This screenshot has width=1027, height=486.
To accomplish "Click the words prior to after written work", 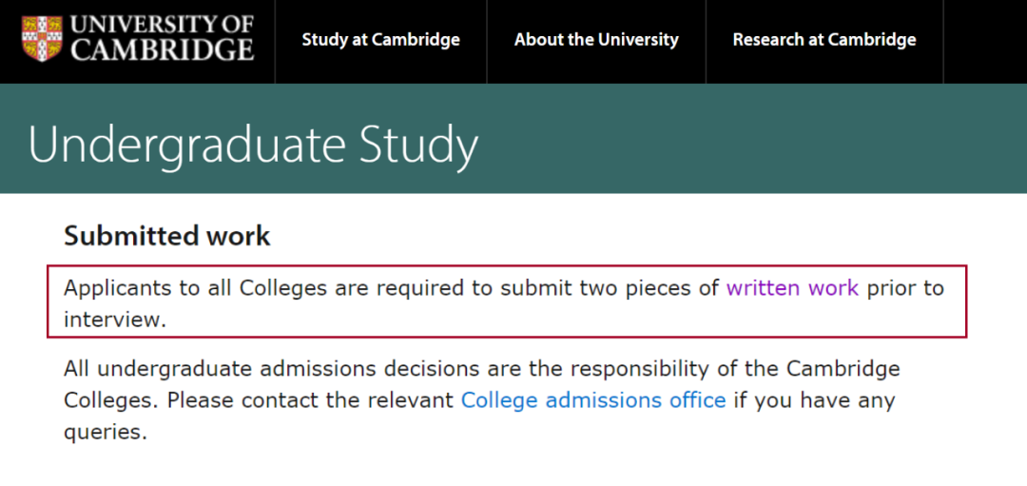I will point(906,288).
